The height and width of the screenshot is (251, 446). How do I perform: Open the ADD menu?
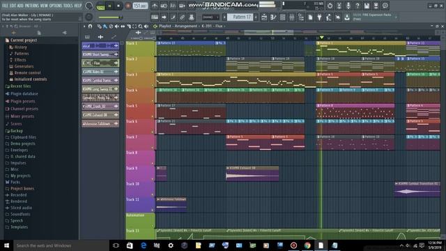click(20, 6)
